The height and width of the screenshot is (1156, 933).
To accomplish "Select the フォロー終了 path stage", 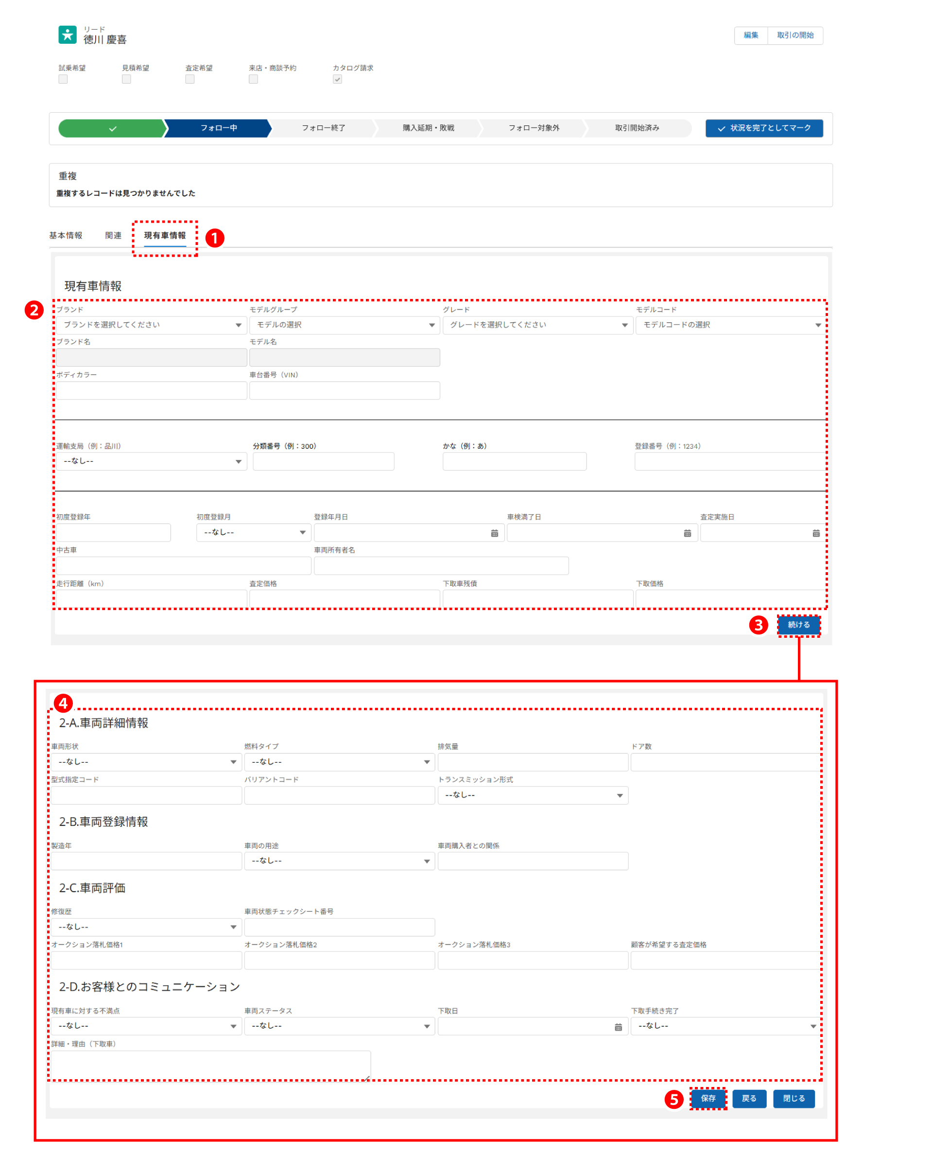I will click(323, 128).
